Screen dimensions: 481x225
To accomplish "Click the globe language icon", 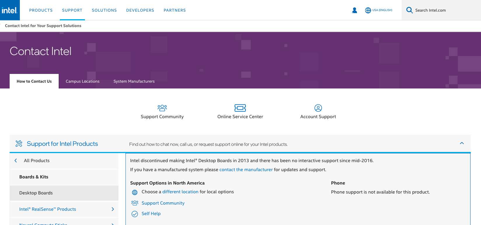I will point(368,10).
